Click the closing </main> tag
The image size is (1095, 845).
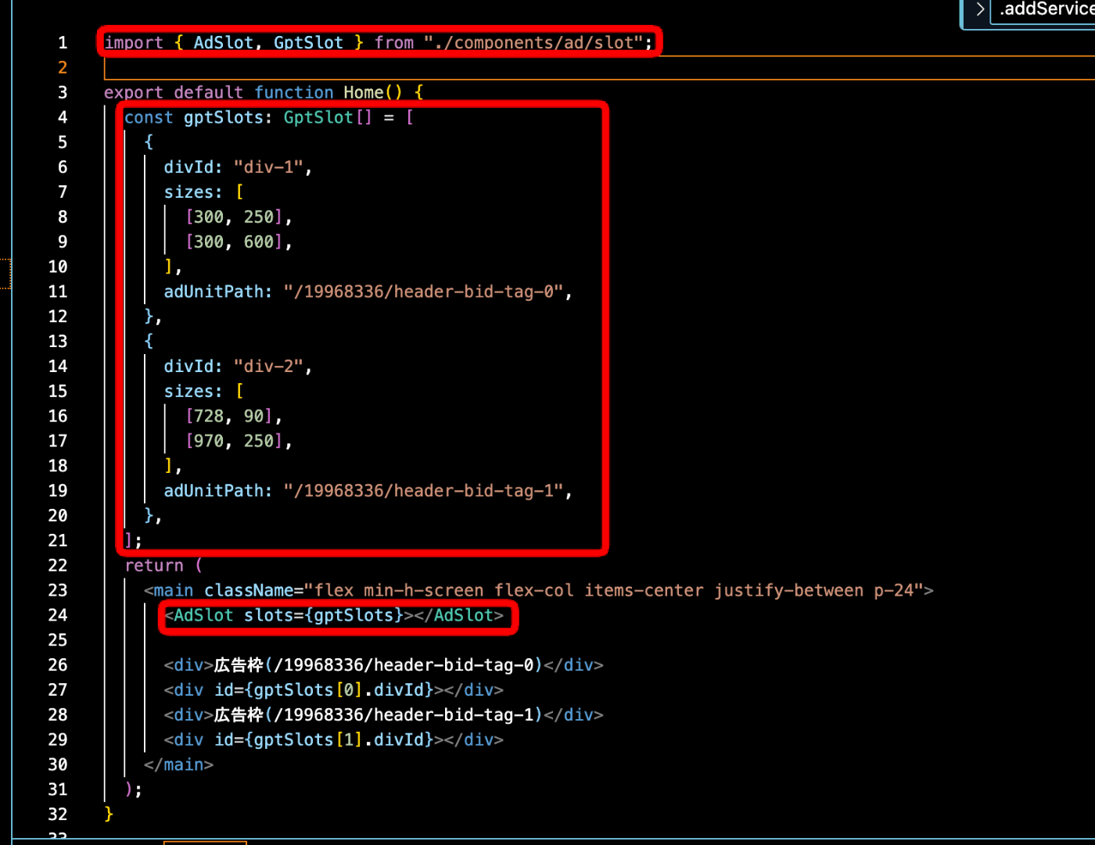178,764
